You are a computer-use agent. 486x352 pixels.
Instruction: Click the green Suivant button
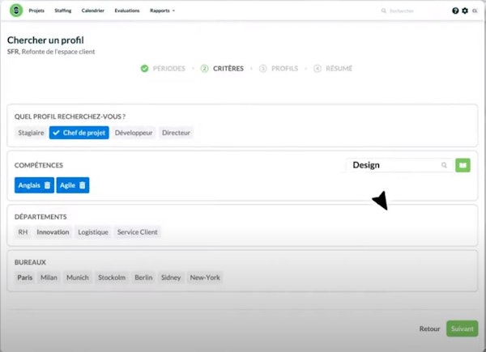coord(462,329)
